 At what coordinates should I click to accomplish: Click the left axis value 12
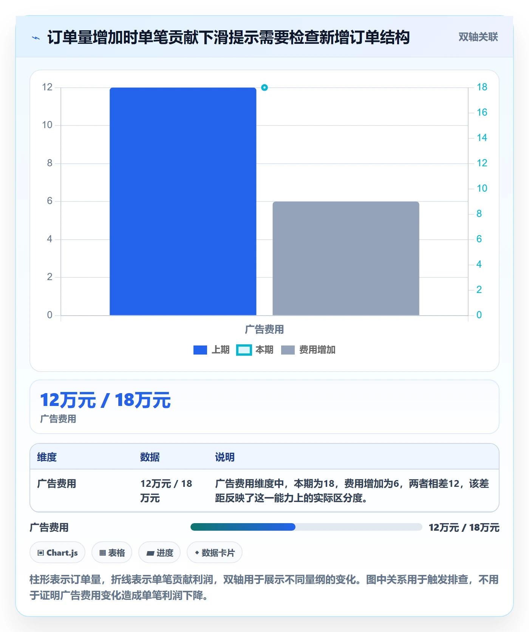(47, 87)
